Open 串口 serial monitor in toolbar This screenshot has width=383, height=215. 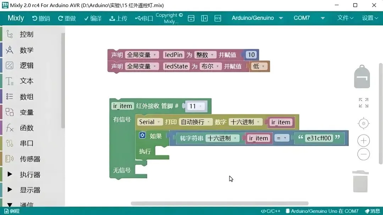pyautogui.click(x=144, y=18)
